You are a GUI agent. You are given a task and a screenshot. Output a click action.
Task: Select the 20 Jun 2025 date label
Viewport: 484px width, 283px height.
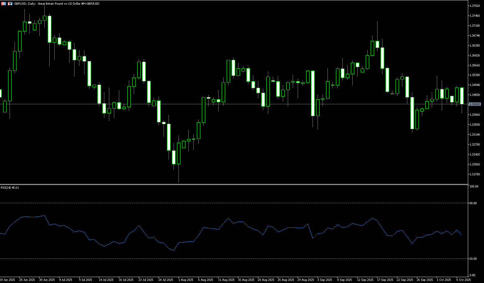tap(7, 280)
